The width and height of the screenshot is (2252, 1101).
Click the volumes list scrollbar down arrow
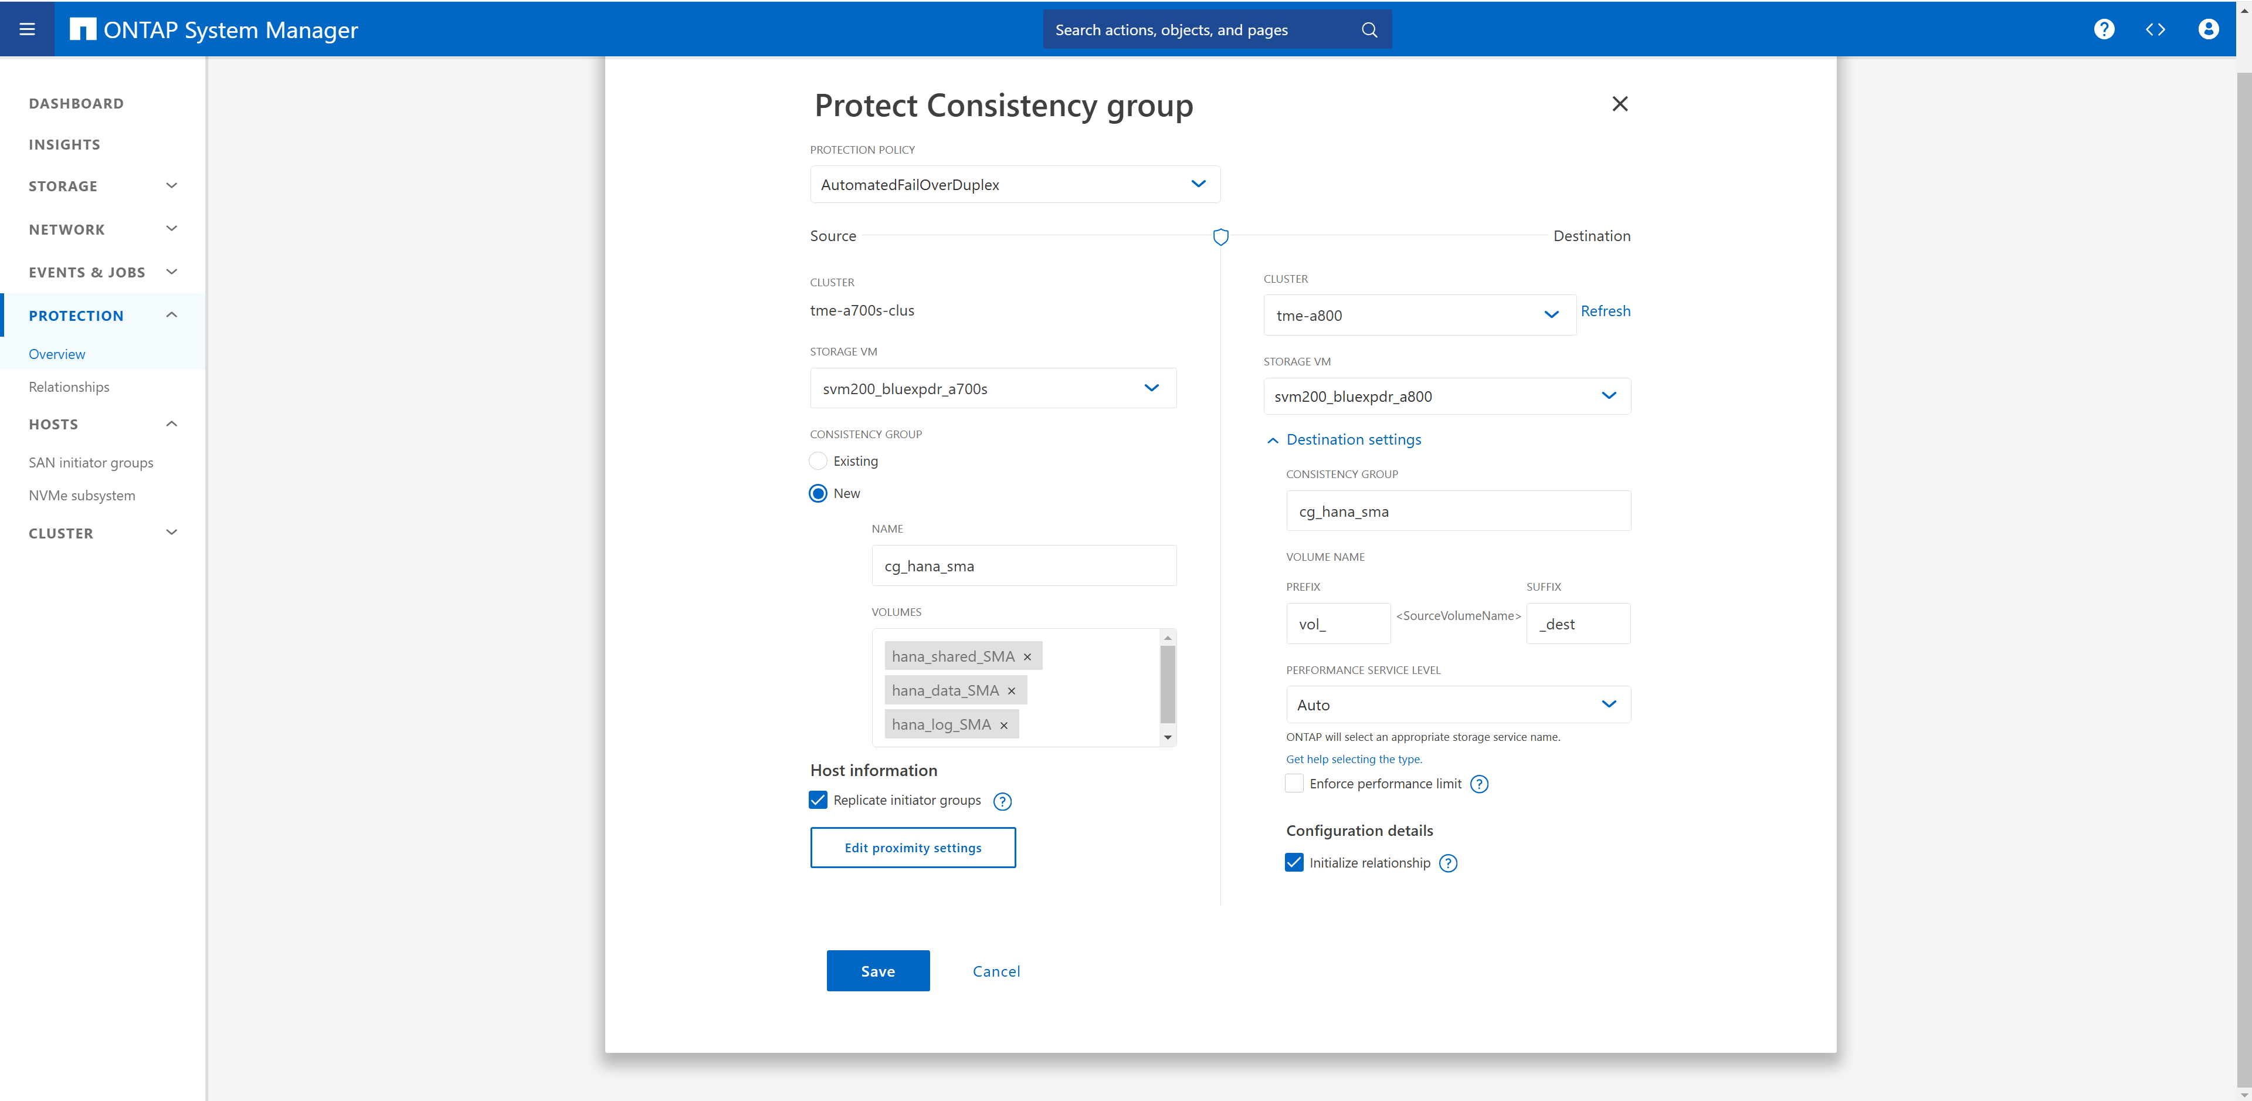point(1168,737)
